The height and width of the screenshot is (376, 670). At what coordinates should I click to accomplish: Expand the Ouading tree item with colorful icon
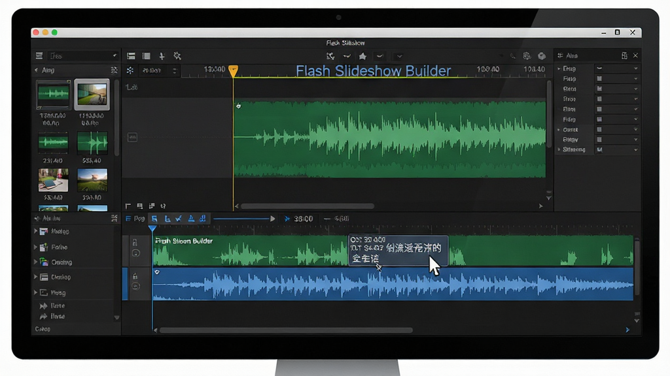click(36, 262)
